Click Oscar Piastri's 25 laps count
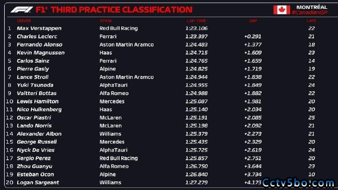This screenshot has height=190, width=338. (311, 118)
